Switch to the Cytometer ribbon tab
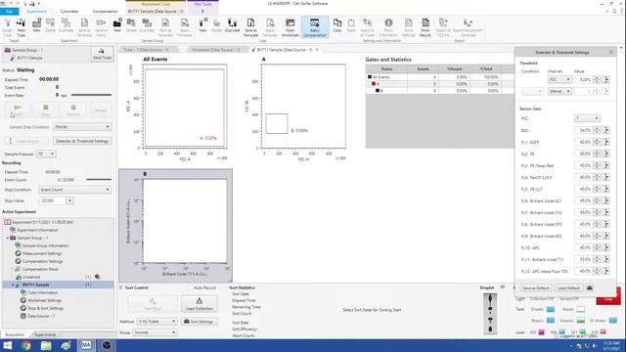The height and width of the screenshot is (352, 626). (x=69, y=12)
